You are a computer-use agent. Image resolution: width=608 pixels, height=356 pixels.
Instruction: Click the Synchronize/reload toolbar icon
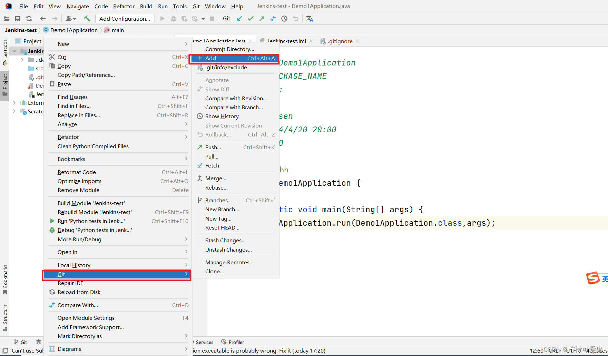tap(29, 19)
